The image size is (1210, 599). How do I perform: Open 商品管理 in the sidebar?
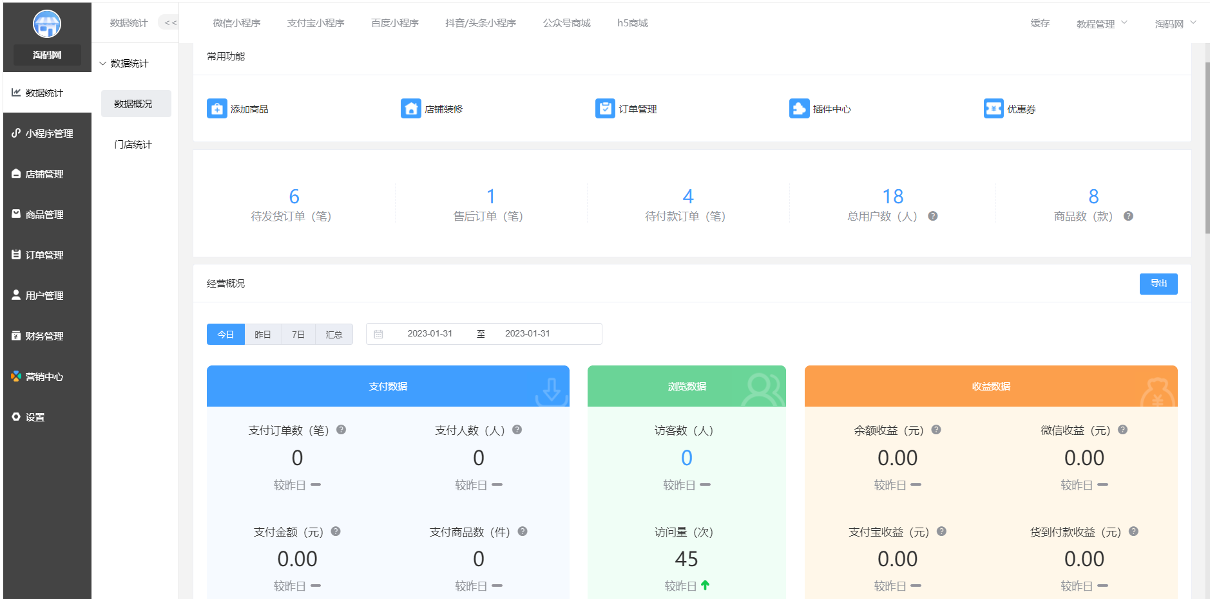44,214
